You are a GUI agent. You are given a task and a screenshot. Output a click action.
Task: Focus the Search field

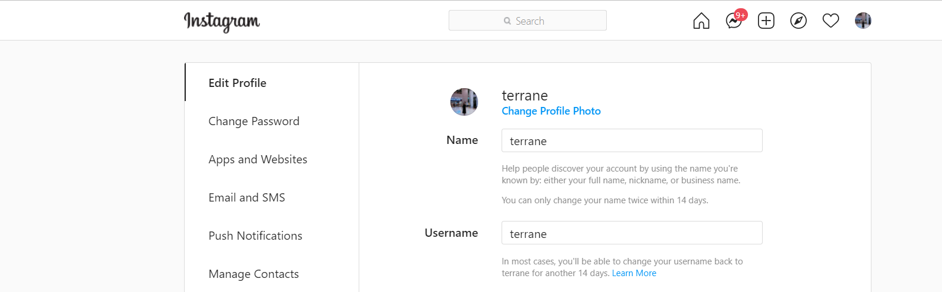tap(527, 21)
